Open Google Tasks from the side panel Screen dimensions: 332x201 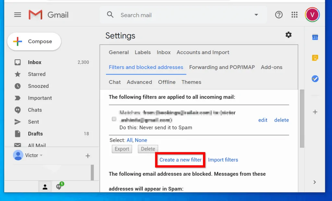(x=315, y=78)
